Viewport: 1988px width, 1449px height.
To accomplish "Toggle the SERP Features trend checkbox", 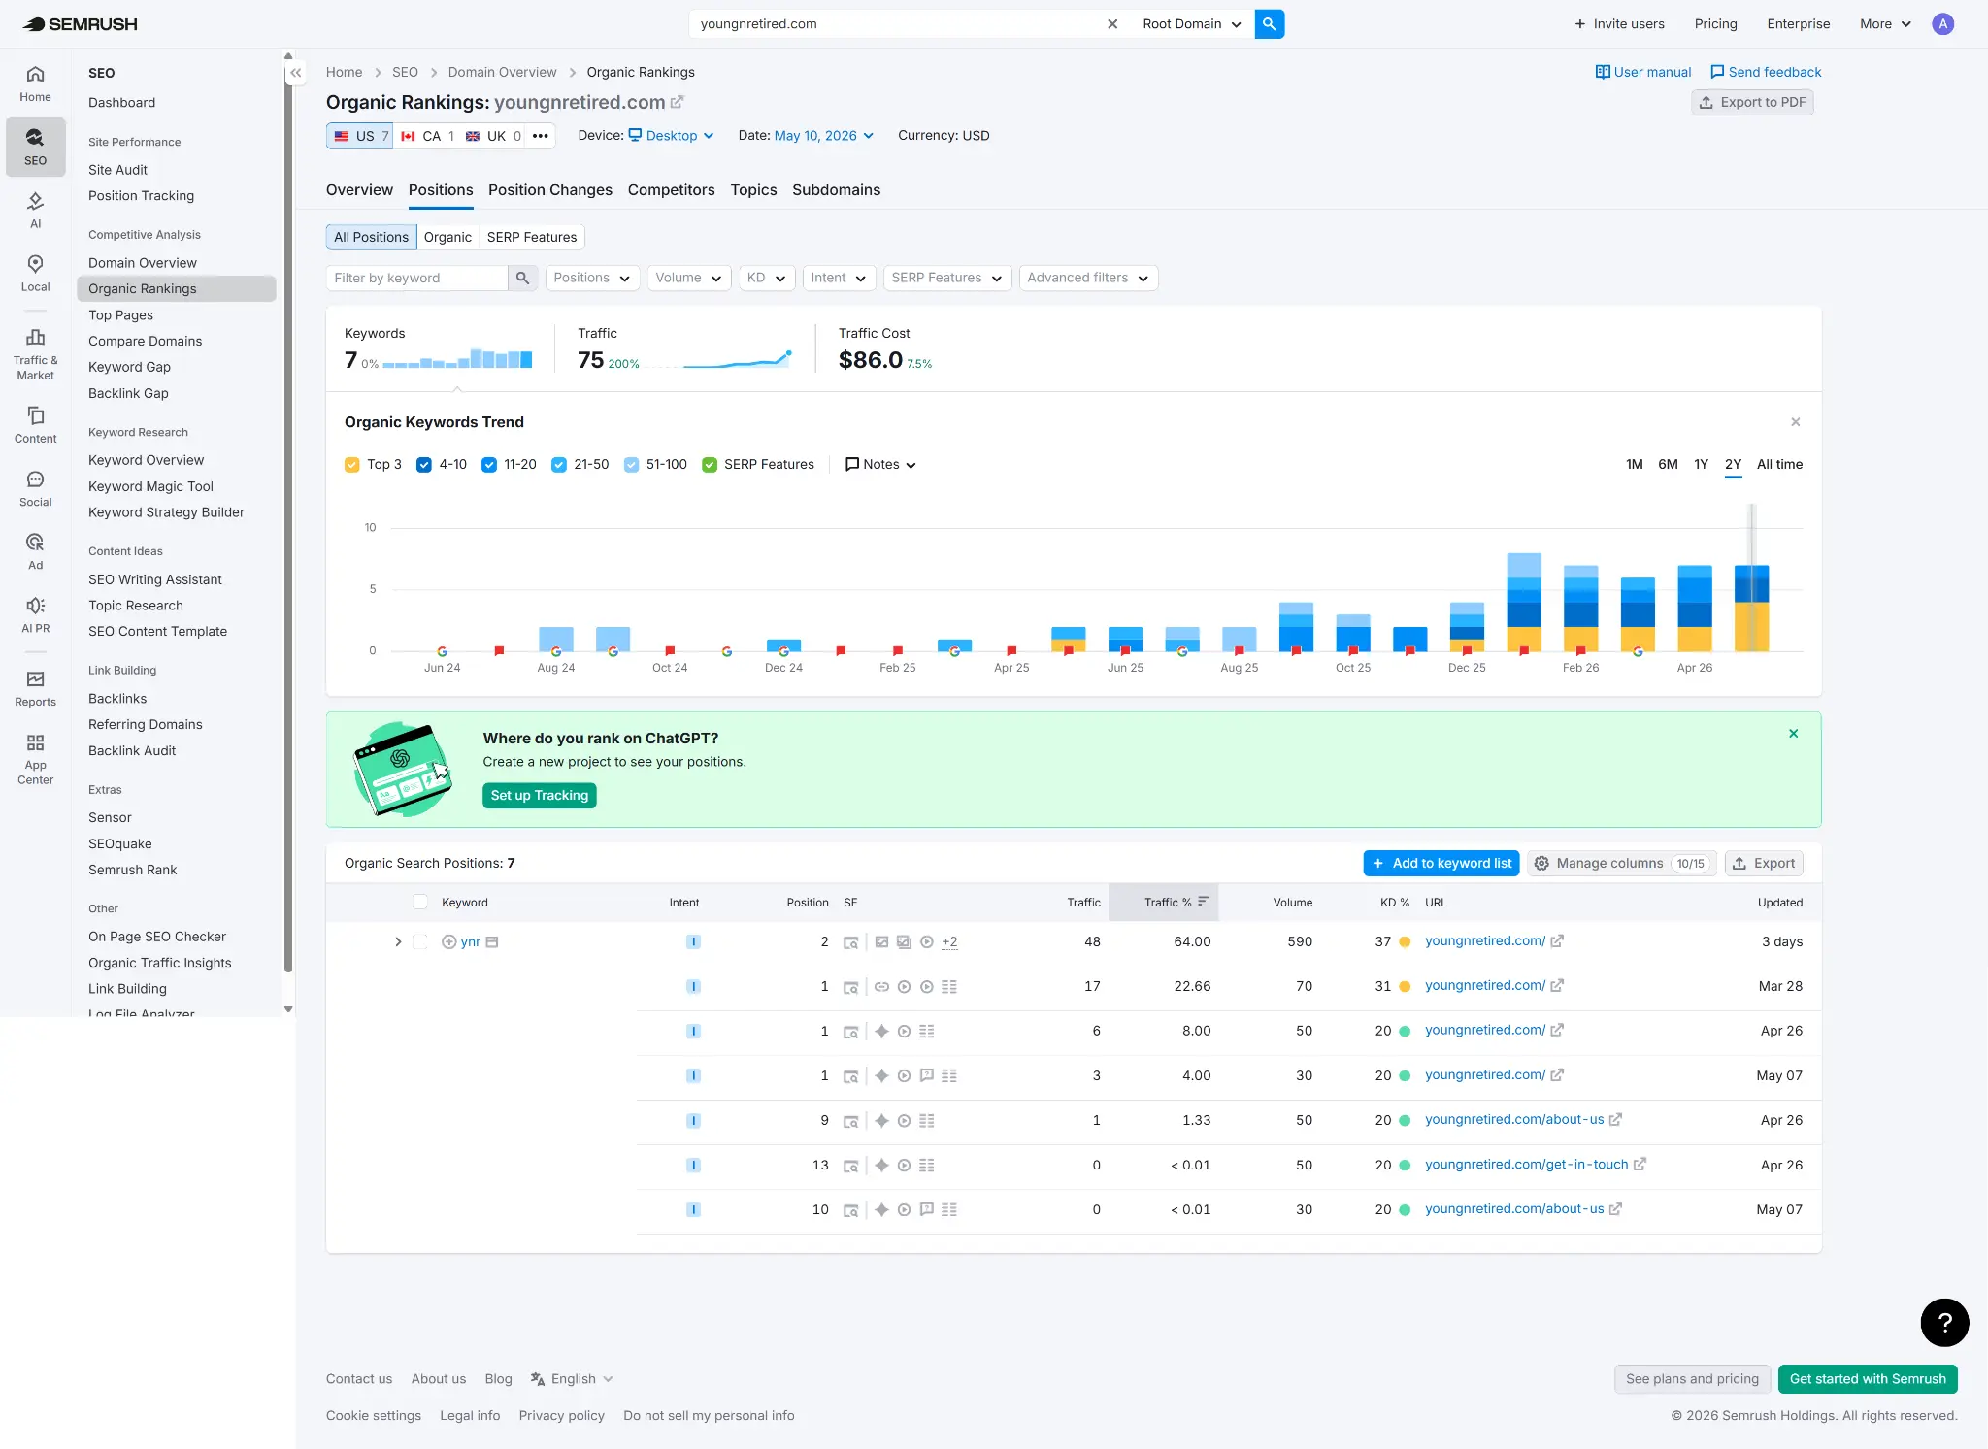I will [x=710, y=465].
